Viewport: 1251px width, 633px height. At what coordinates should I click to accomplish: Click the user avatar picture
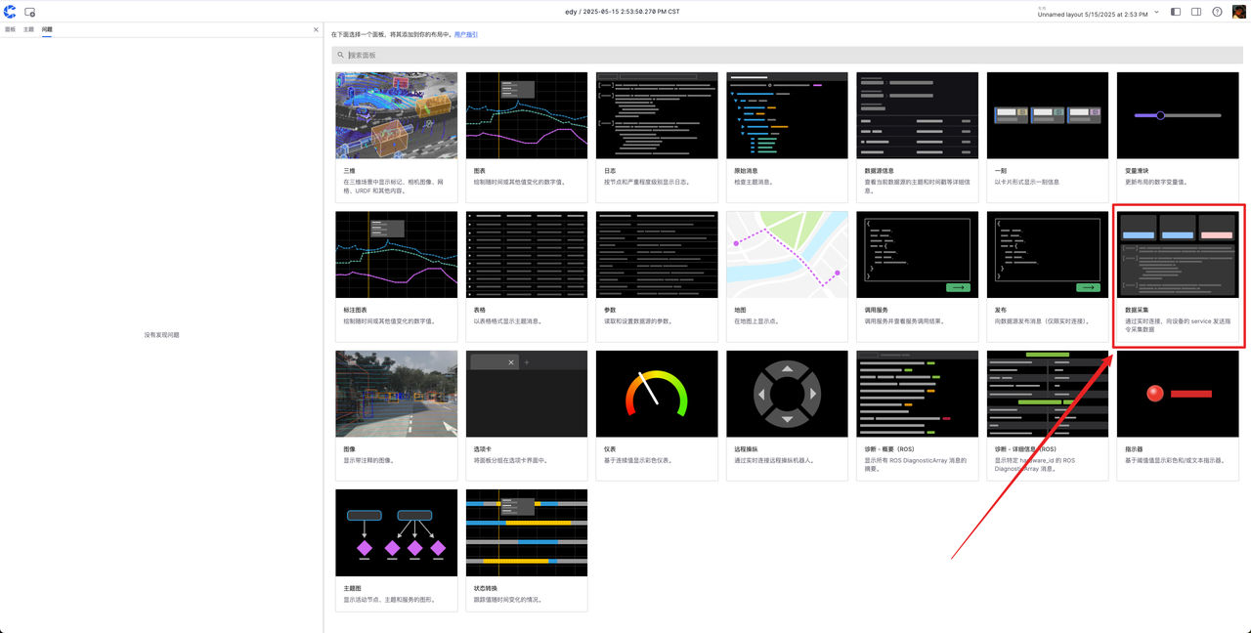pyautogui.click(x=1238, y=12)
